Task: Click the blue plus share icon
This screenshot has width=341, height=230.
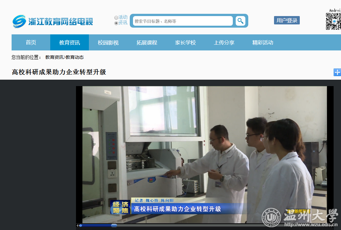Action: point(337,72)
